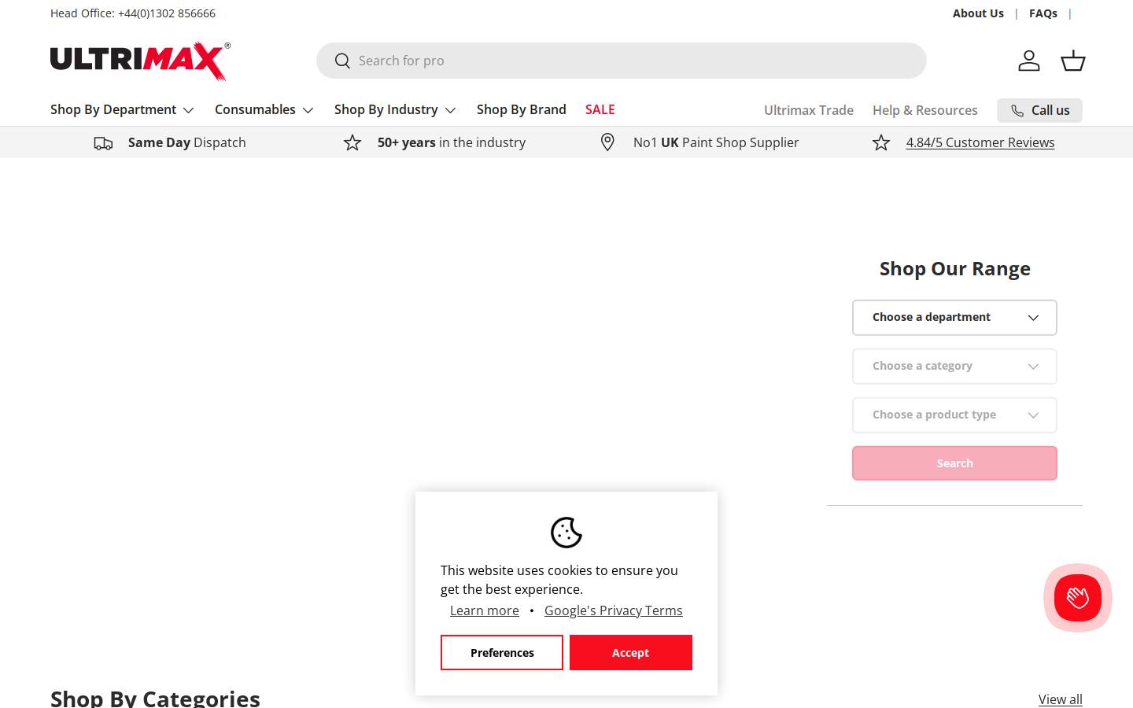1133x708 pixels.
Task: Open the red chat wave widget
Action: [x=1078, y=598]
